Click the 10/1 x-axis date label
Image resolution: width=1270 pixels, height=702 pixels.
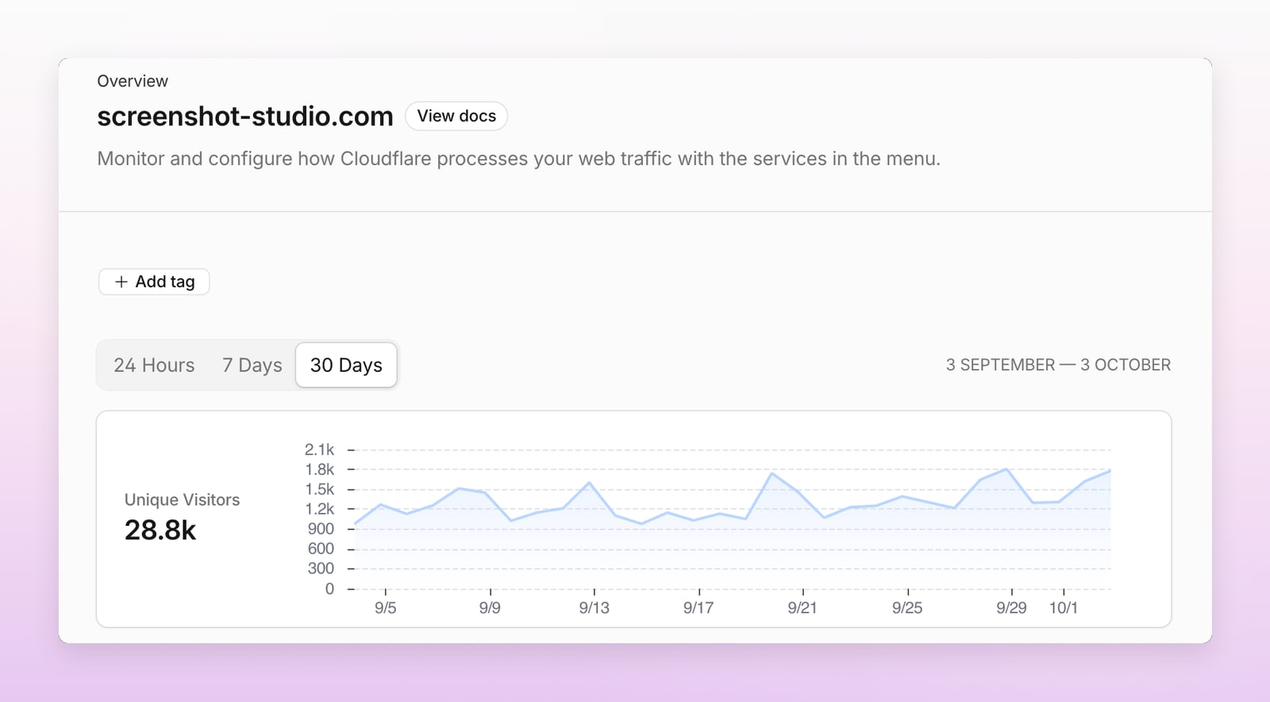pos(1064,608)
